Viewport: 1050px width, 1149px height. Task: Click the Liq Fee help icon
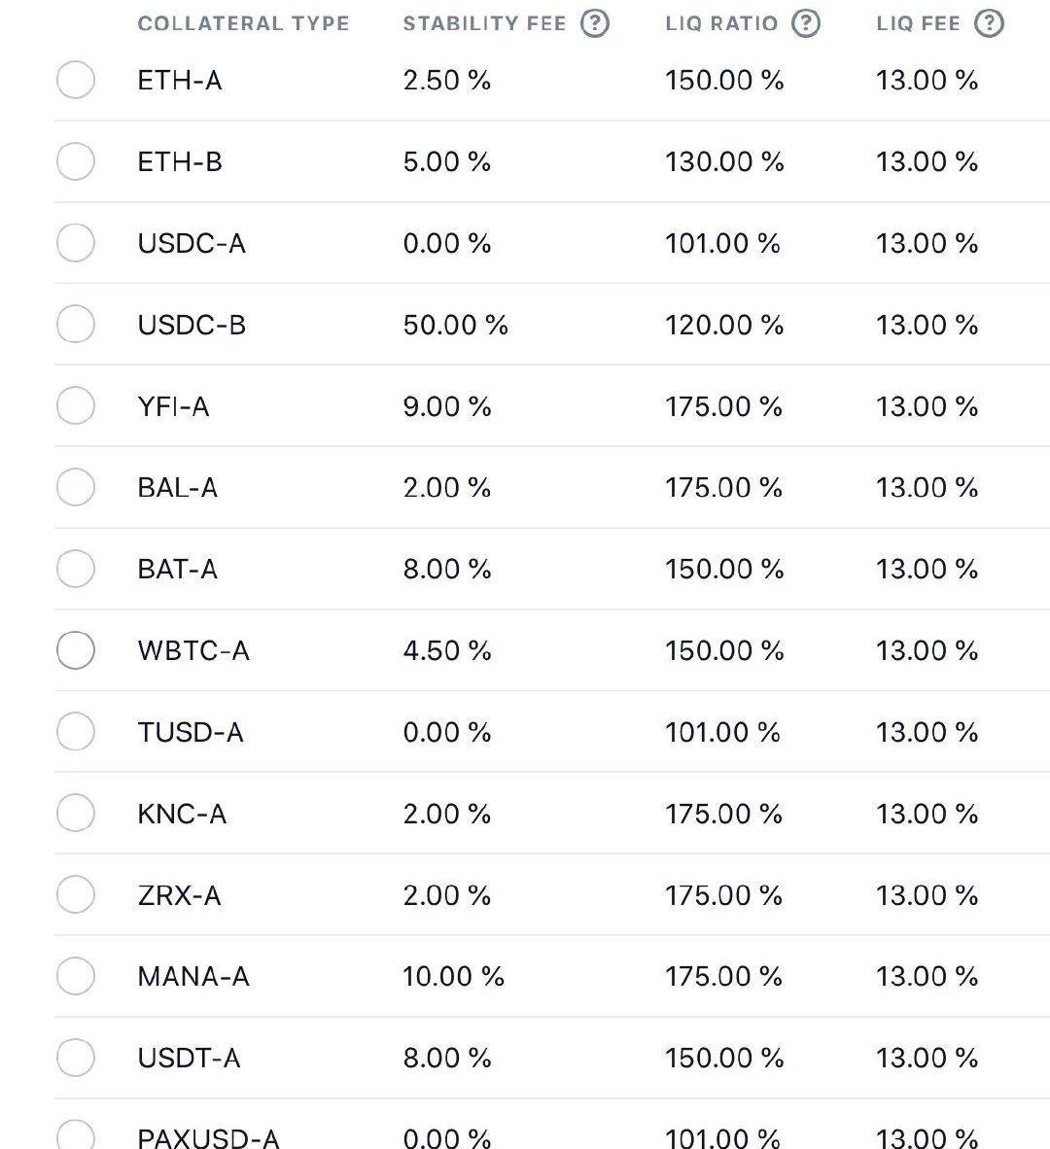click(989, 23)
